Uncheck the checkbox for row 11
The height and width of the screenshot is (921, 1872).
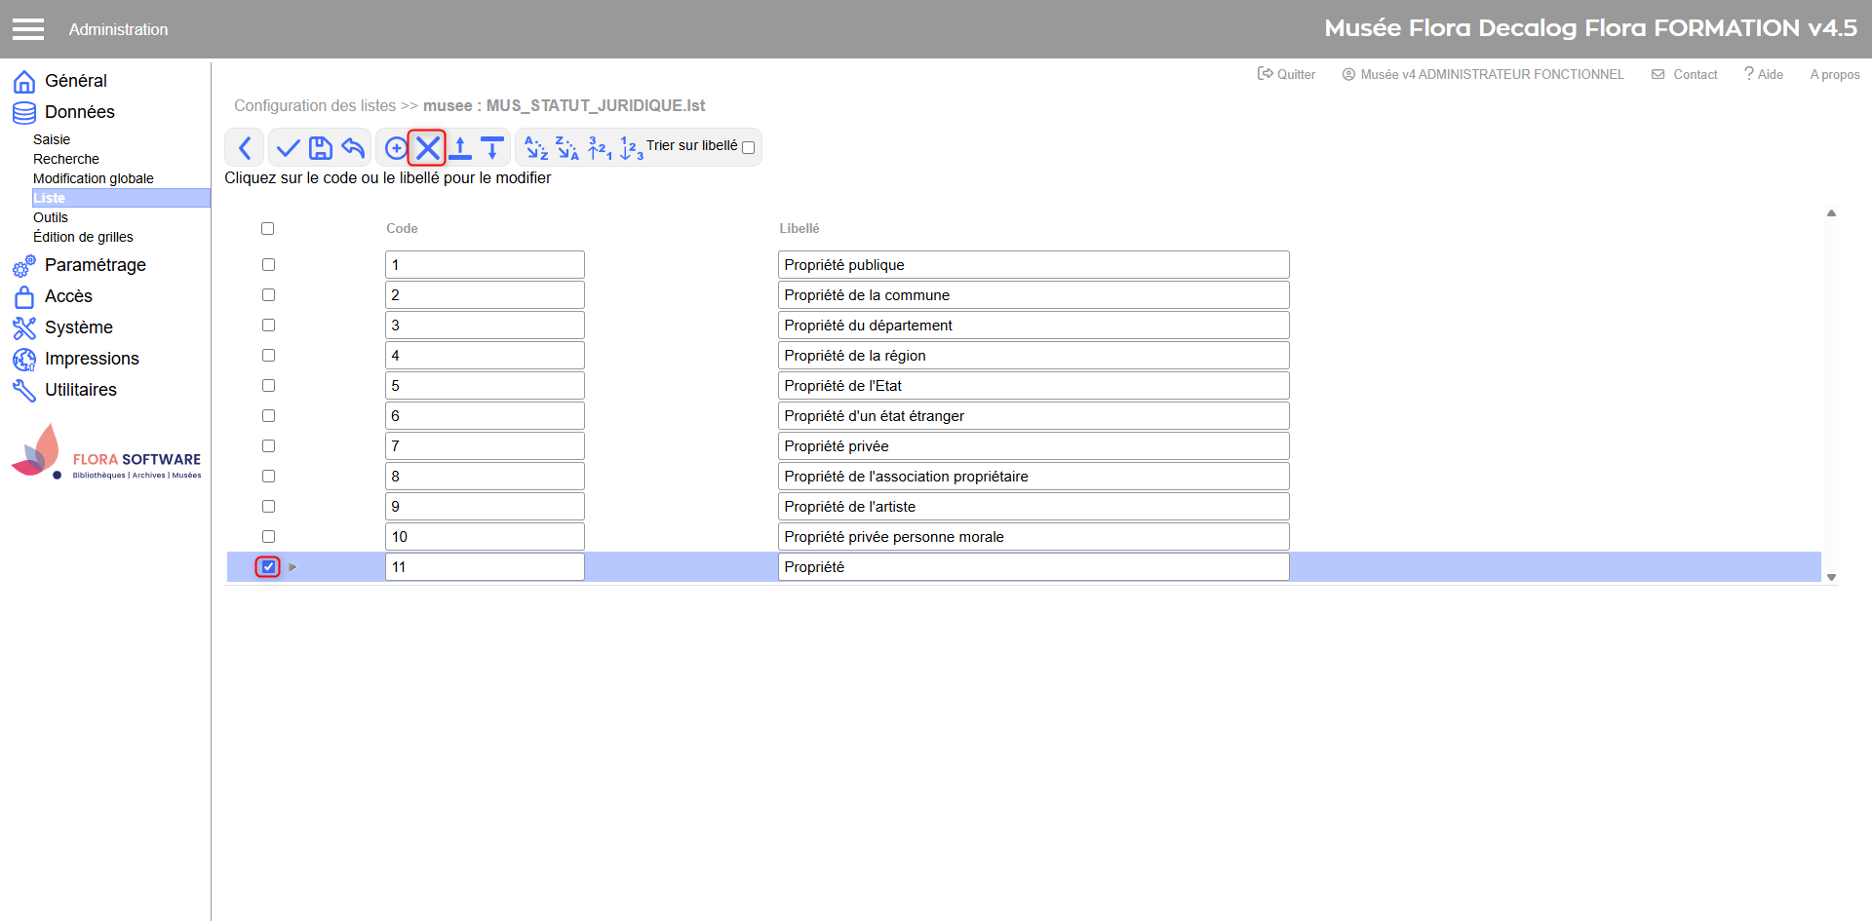click(x=268, y=567)
